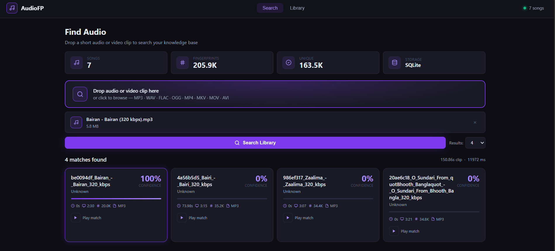Click the Bairan - Bairan (320 kbps).mp3 filename

[x=119, y=119]
